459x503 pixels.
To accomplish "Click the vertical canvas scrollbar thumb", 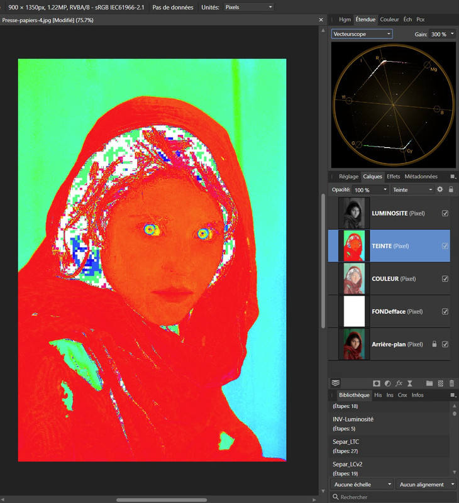I will (323, 260).
